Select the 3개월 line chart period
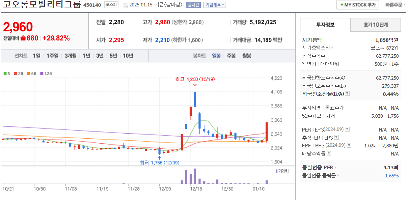This screenshot has height=200, width=407. (x=71, y=56)
